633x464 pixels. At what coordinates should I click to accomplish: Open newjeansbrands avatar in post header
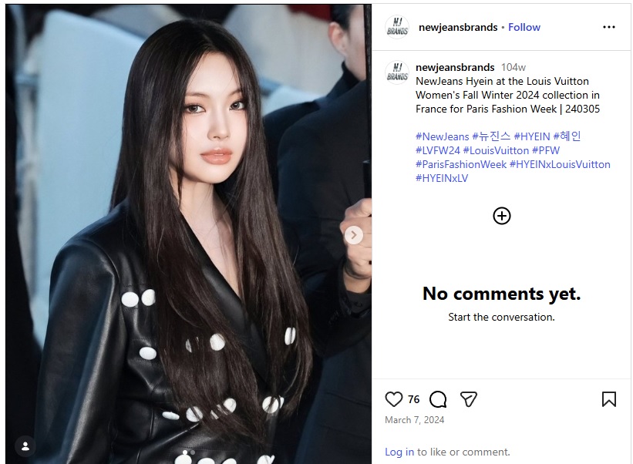point(398,27)
